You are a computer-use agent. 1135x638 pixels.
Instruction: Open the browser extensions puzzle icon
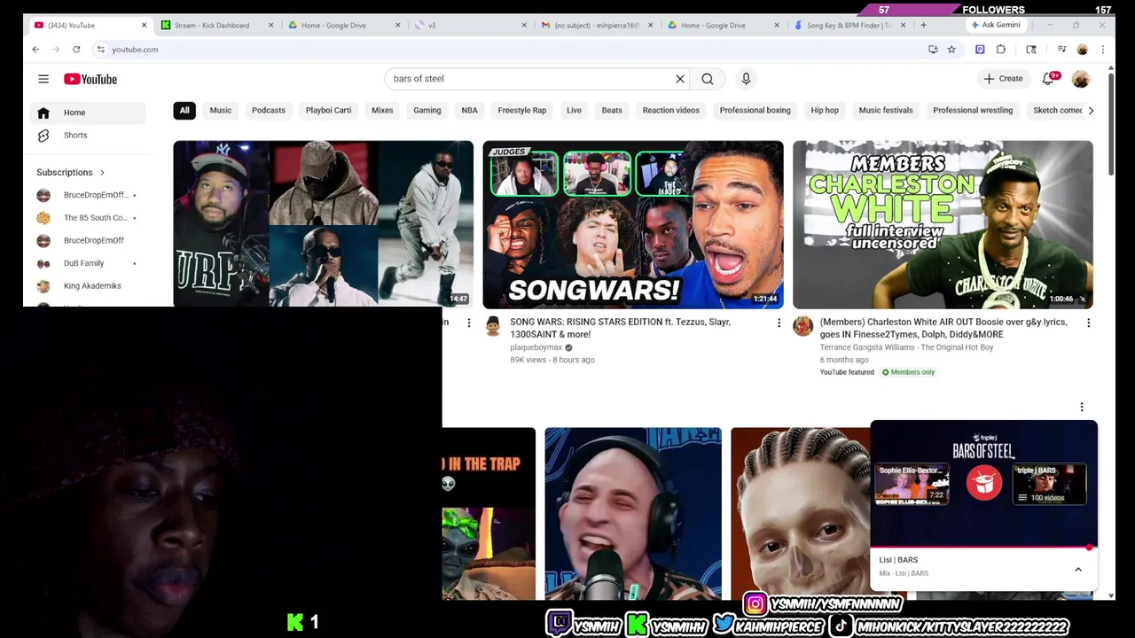pos(1001,50)
